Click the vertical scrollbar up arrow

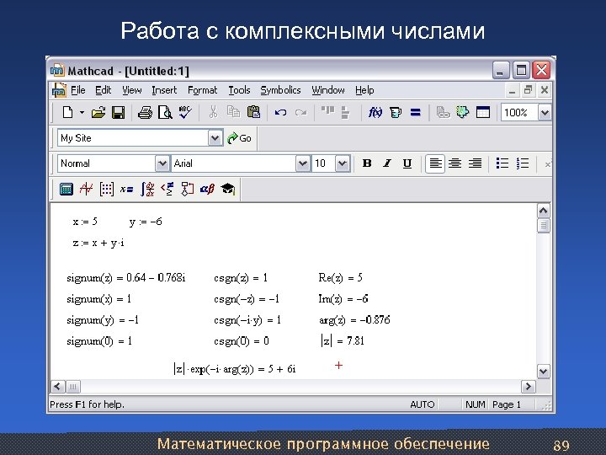[x=543, y=211]
